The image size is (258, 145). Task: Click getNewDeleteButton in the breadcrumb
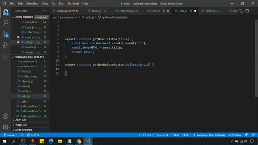116,17
